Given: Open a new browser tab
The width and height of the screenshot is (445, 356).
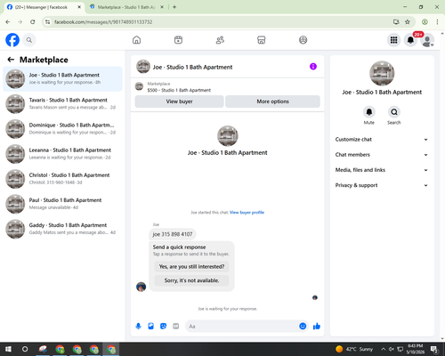Looking at the screenshot, I should [174, 7].
